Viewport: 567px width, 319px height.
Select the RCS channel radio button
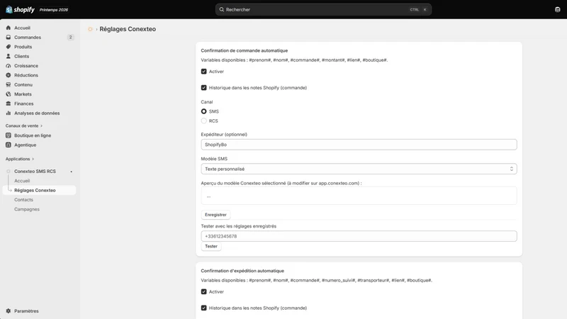point(204,121)
